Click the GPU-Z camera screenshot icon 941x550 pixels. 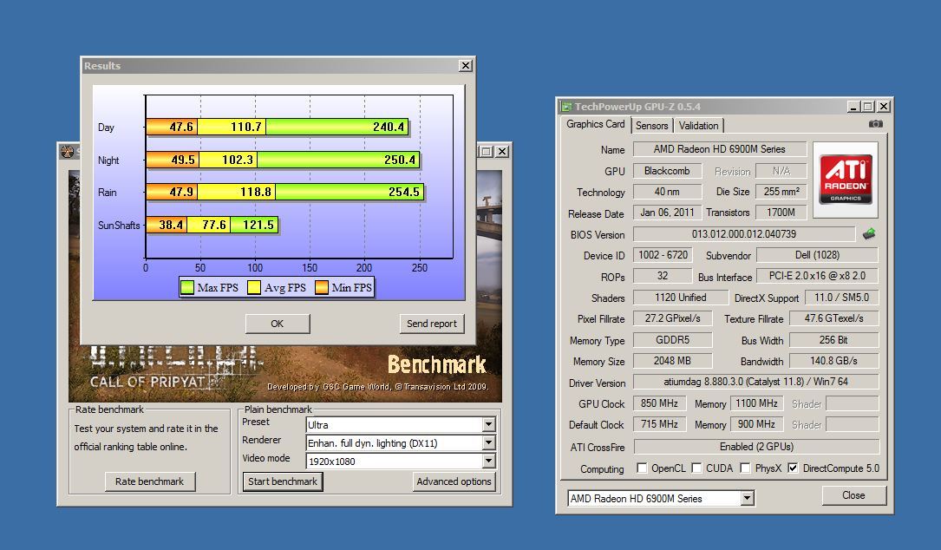click(x=876, y=124)
